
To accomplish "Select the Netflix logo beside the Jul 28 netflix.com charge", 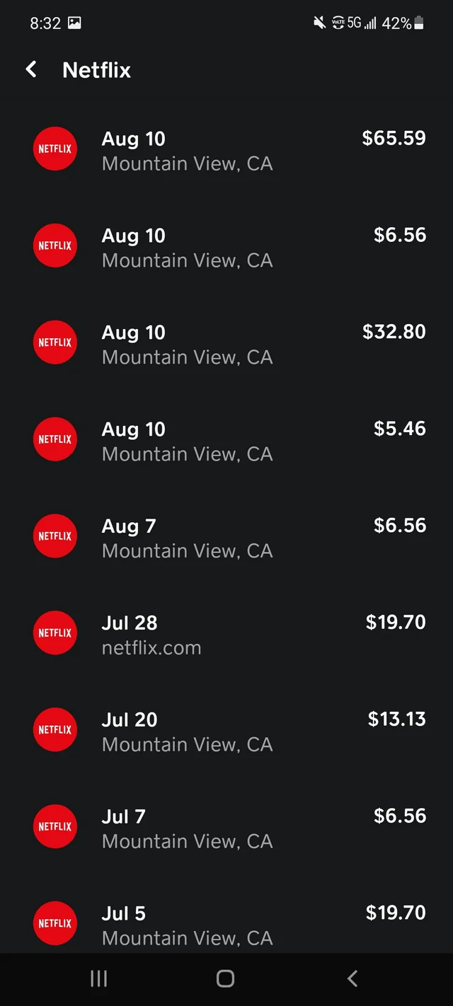I will pyautogui.click(x=55, y=633).
